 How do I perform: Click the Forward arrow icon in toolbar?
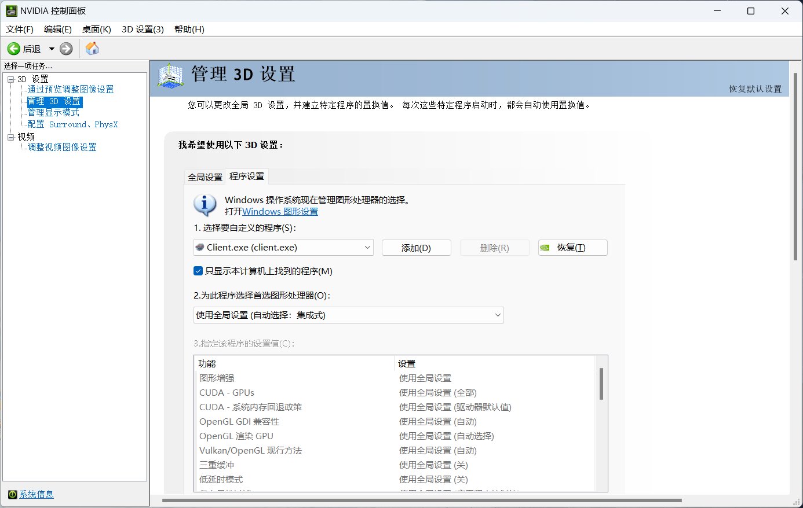coord(67,49)
